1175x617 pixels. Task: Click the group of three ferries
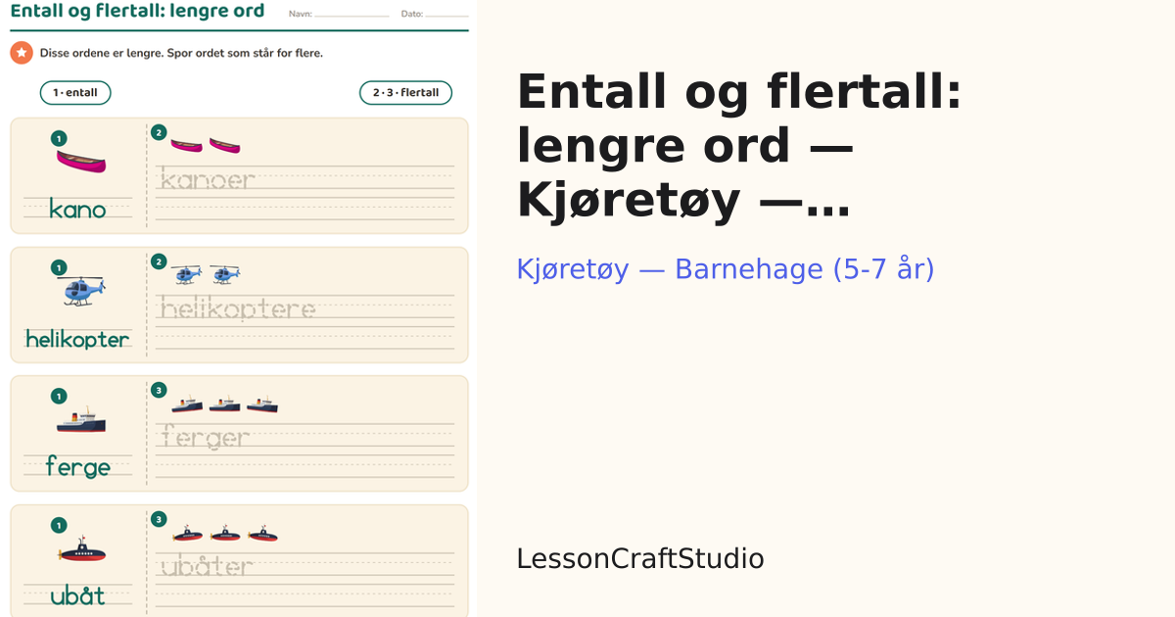(x=224, y=403)
